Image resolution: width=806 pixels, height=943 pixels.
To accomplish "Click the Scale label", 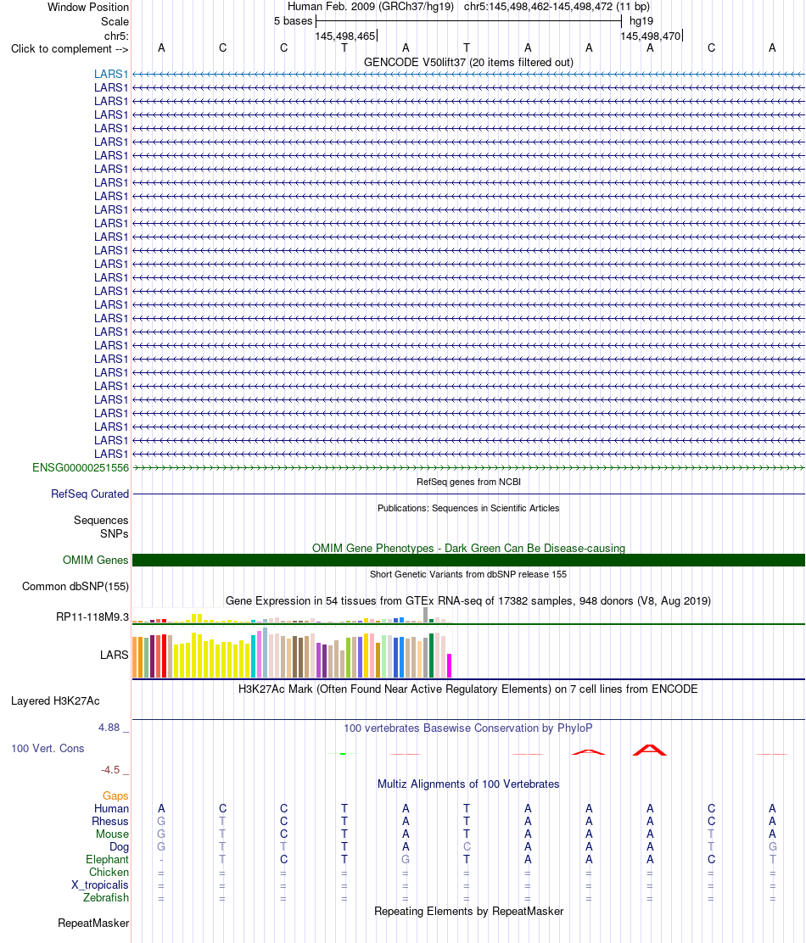I will pyautogui.click(x=115, y=21).
